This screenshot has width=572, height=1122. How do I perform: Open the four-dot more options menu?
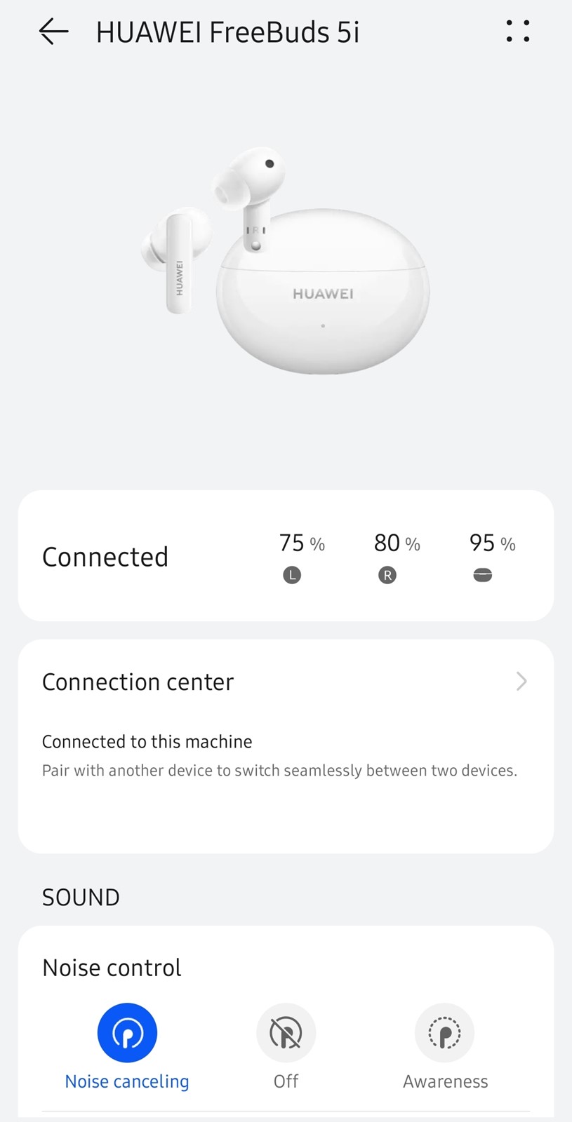coord(518,32)
